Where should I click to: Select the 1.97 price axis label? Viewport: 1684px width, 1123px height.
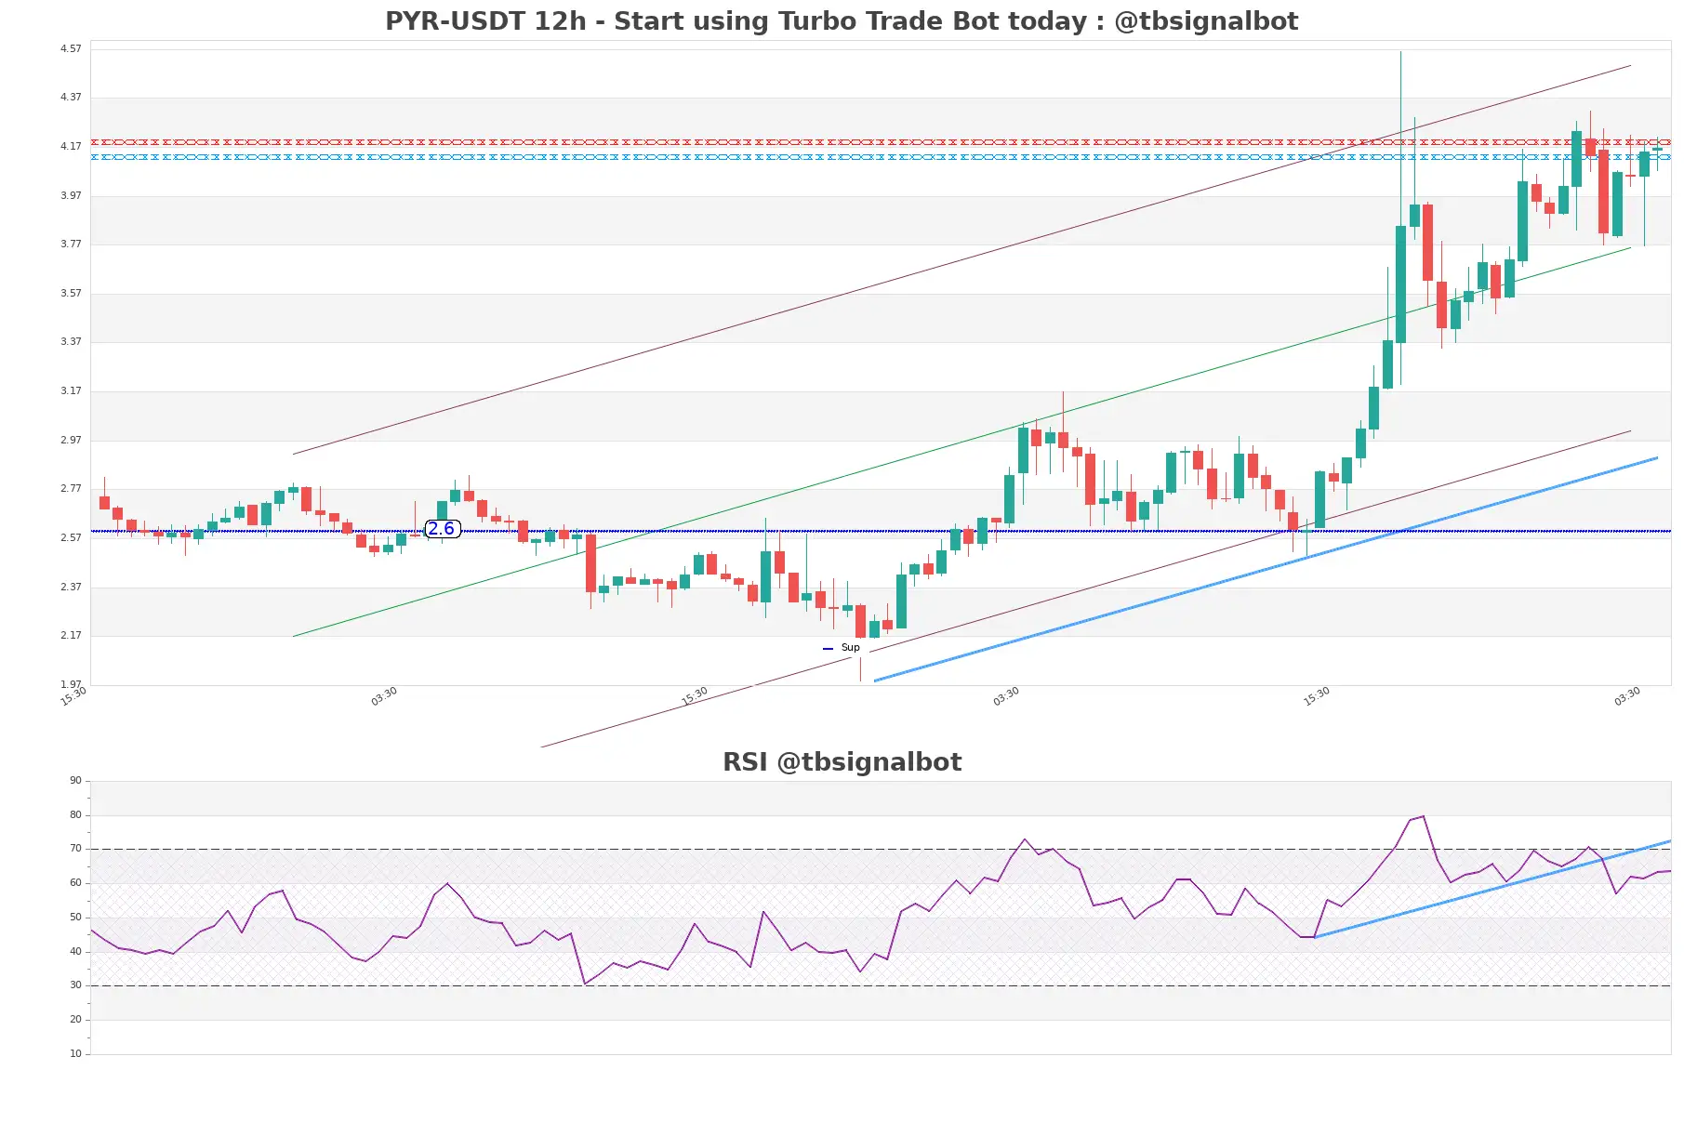[x=71, y=684]
